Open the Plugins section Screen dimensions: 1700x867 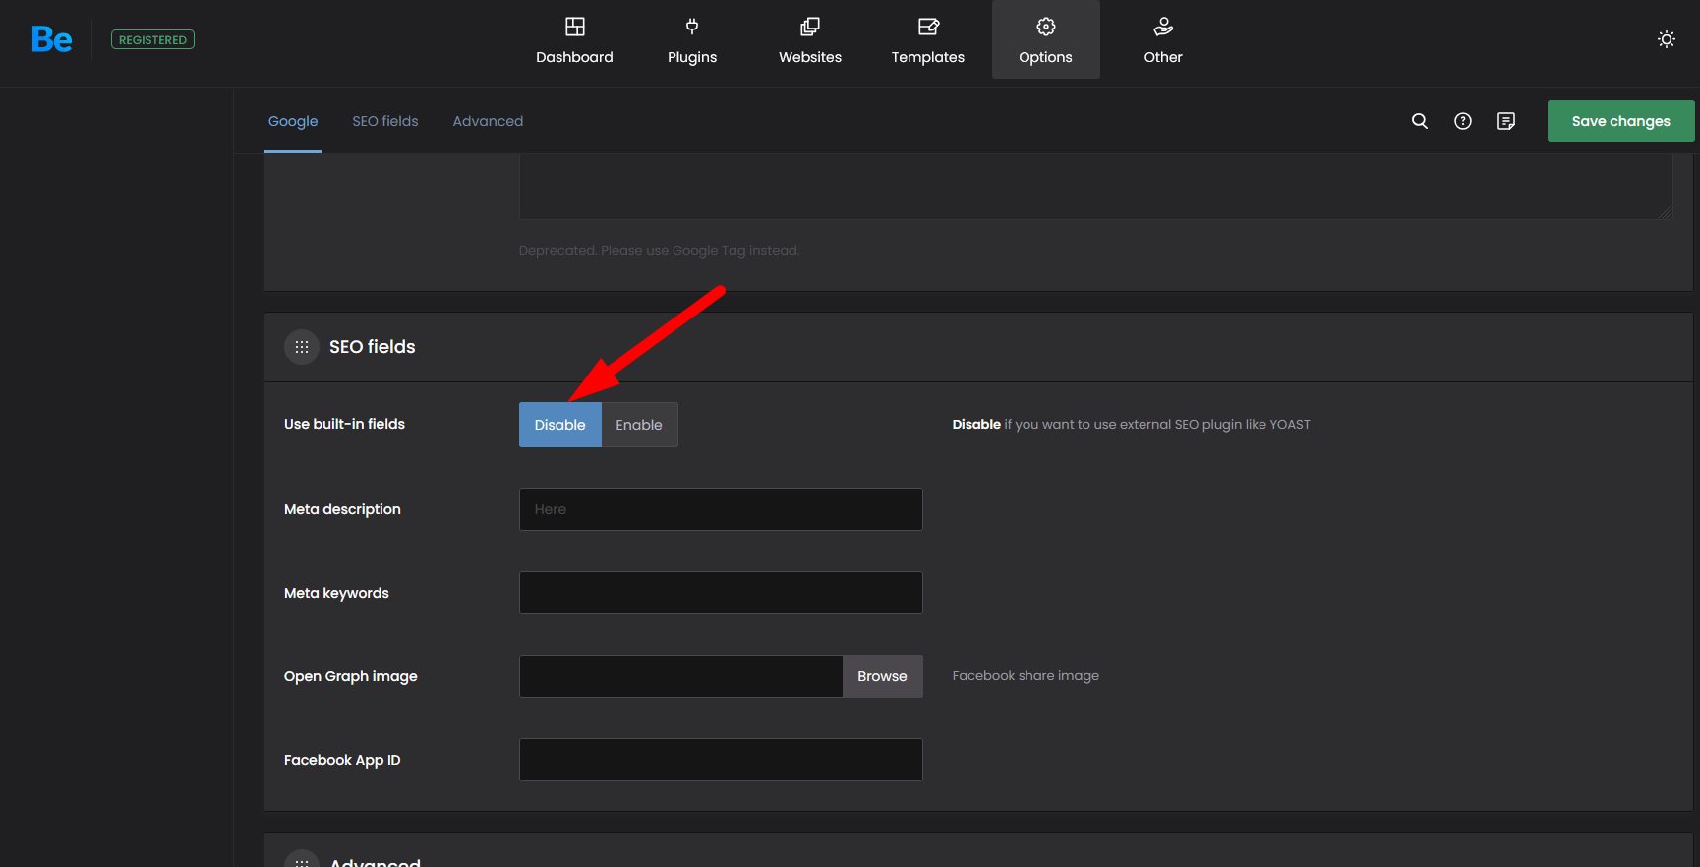click(x=692, y=40)
